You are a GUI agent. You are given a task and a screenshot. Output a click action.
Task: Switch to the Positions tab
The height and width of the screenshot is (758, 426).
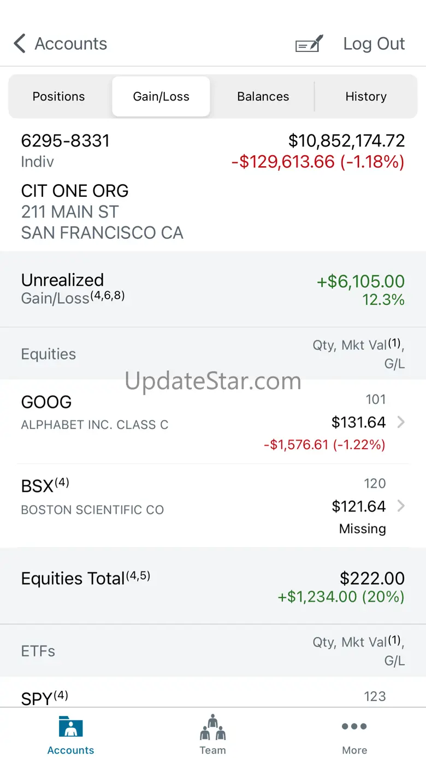click(59, 96)
